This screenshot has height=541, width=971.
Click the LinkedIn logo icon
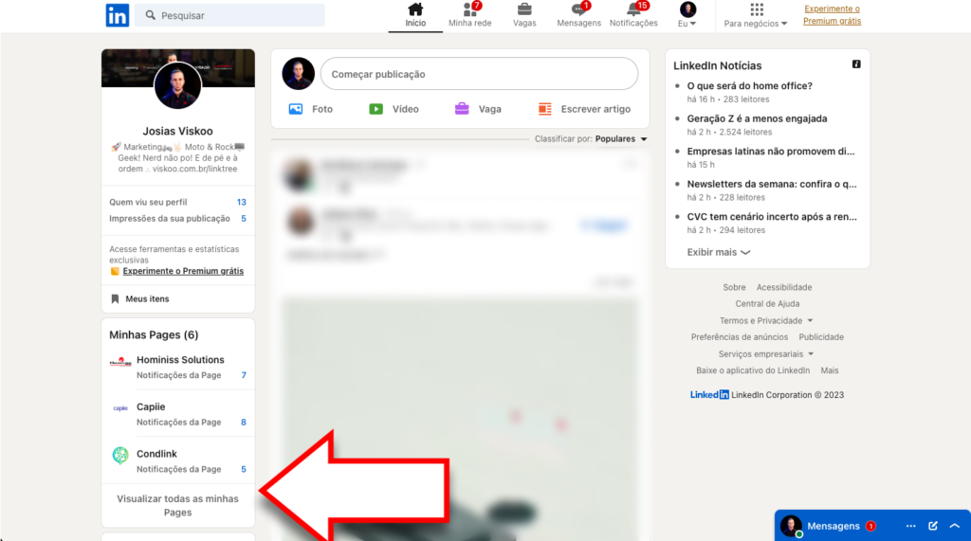point(117,15)
